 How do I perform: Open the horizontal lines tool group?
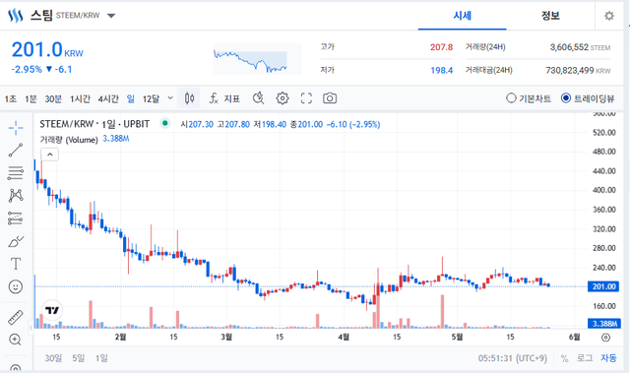[16, 173]
